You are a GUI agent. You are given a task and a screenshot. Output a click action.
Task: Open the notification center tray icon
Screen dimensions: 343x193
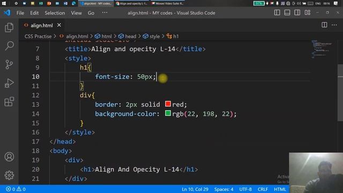pyautogui.click(x=336, y=3)
